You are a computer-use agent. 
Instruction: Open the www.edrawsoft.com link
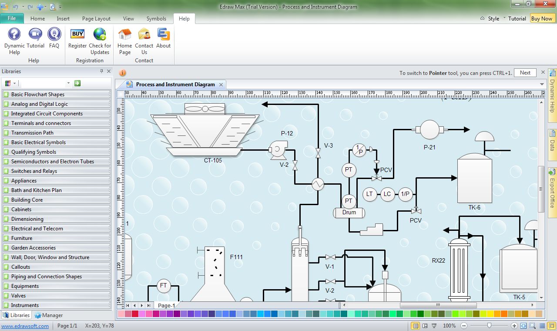pyautogui.click(x=25, y=326)
